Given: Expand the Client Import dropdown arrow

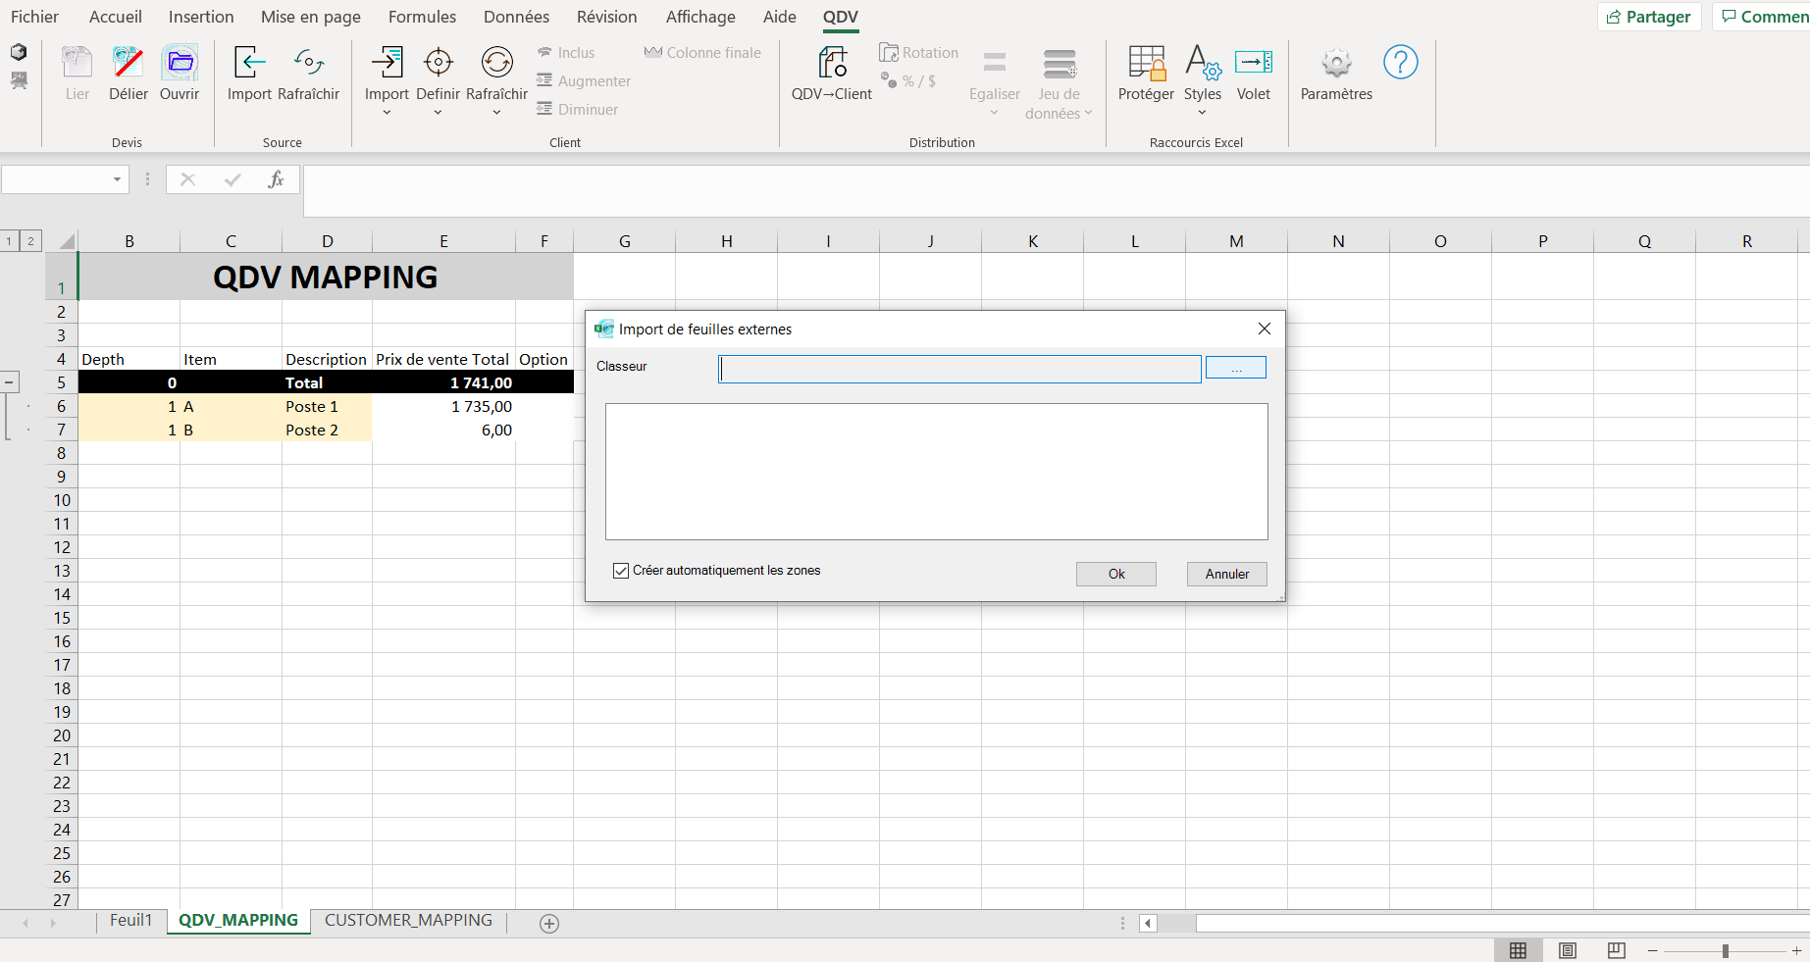Looking at the screenshot, I should click(x=387, y=113).
